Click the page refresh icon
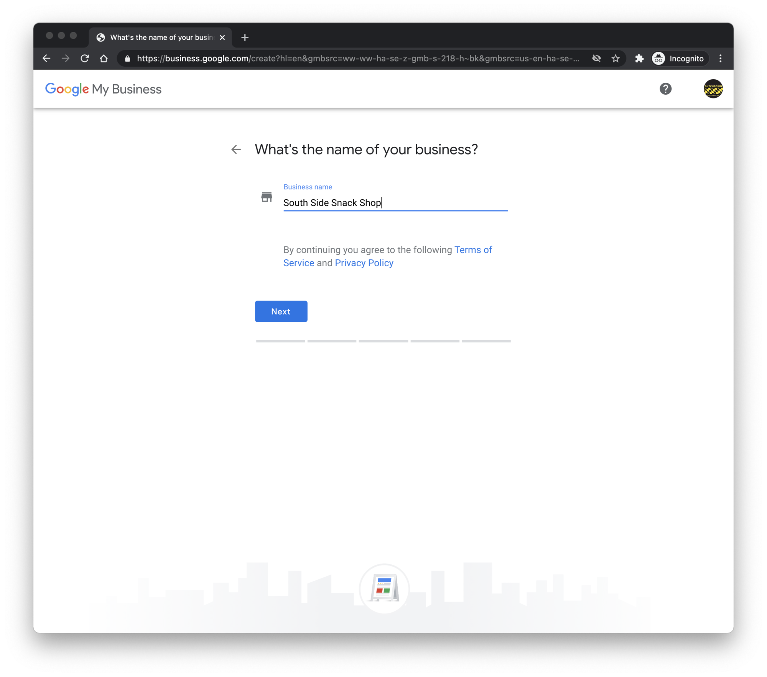This screenshot has height=677, width=767. coord(85,59)
